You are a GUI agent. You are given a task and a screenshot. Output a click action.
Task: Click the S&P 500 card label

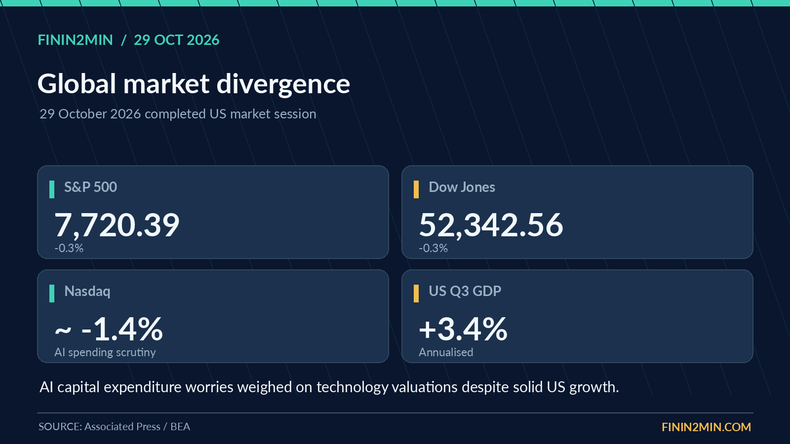click(x=91, y=187)
